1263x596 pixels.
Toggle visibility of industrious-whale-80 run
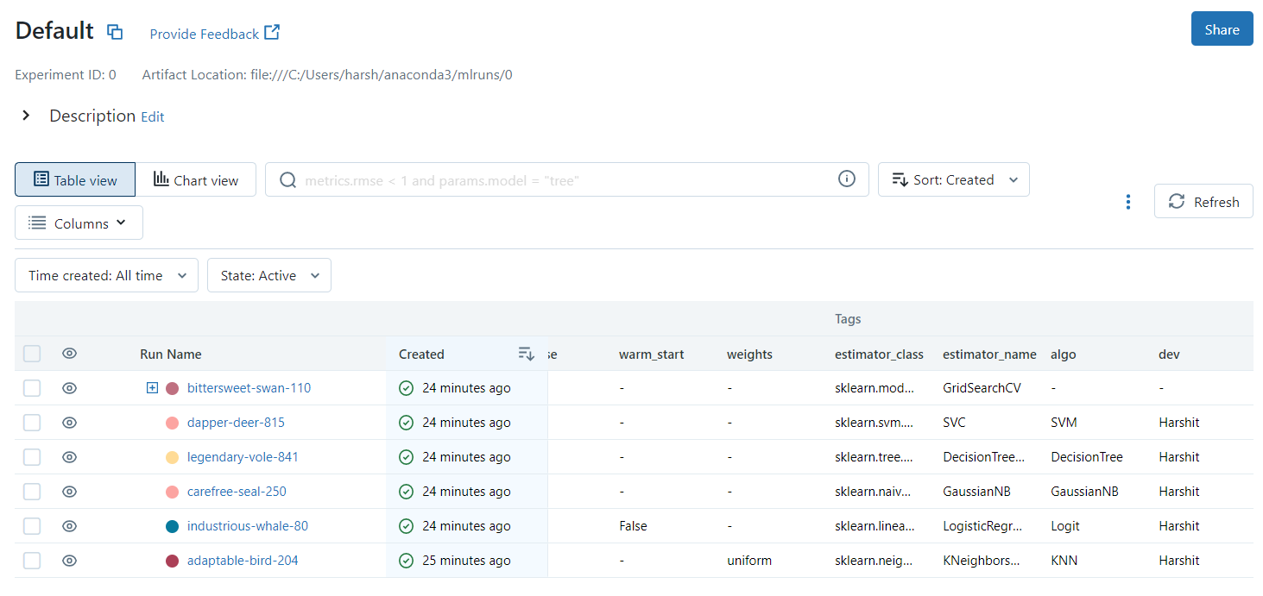click(x=69, y=525)
